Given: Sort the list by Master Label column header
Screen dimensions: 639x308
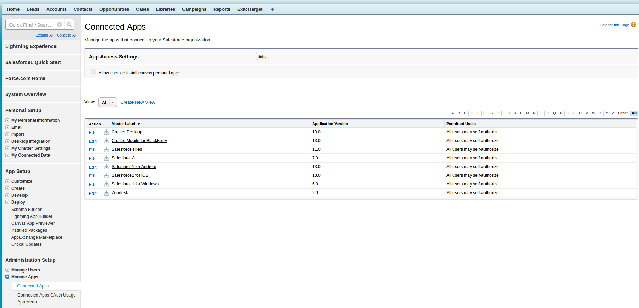Looking at the screenshot, I should (x=123, y=124).
